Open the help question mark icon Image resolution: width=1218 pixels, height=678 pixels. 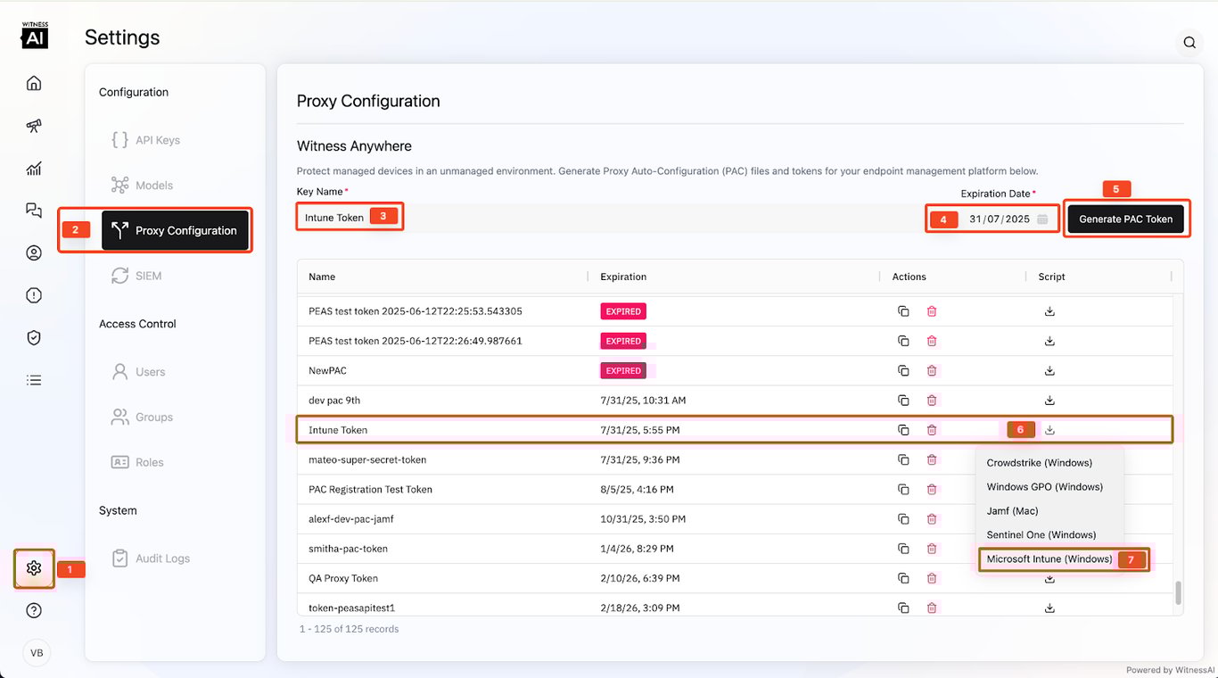34,611
